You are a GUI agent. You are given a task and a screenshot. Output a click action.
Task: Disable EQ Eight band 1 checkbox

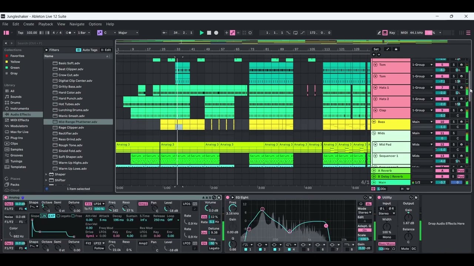click(x=246, y=250)
